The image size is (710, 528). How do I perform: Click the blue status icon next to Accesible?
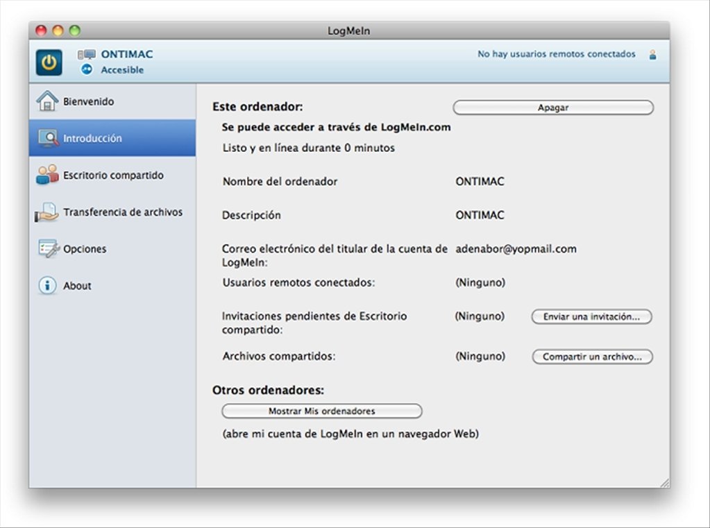(x=87, y=69)
